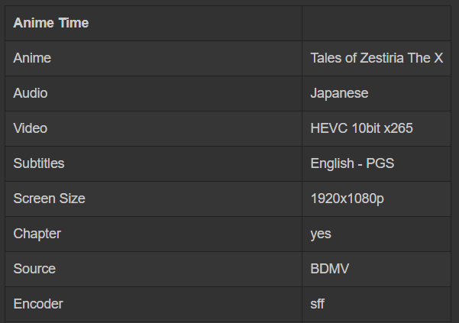The width and height of the screenshot is (459, 323).
Task: Select the Video row label
Action: tap(30, 128)
